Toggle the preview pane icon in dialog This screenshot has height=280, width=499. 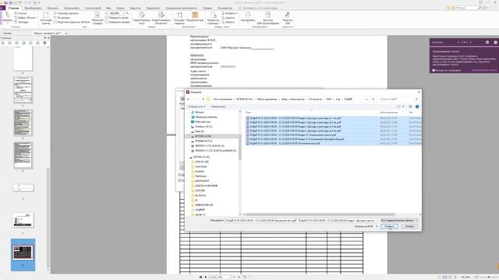pos(410,107)
